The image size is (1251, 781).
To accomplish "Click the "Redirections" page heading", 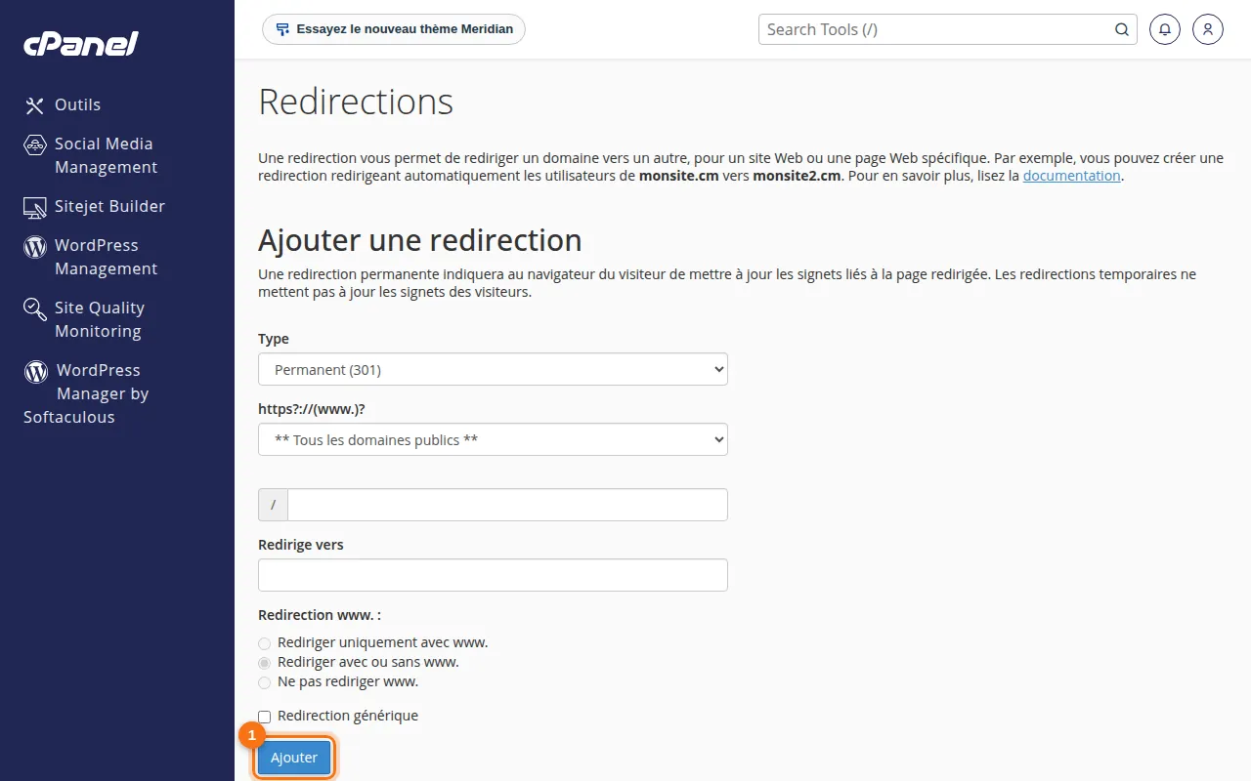I will point(356,102).
